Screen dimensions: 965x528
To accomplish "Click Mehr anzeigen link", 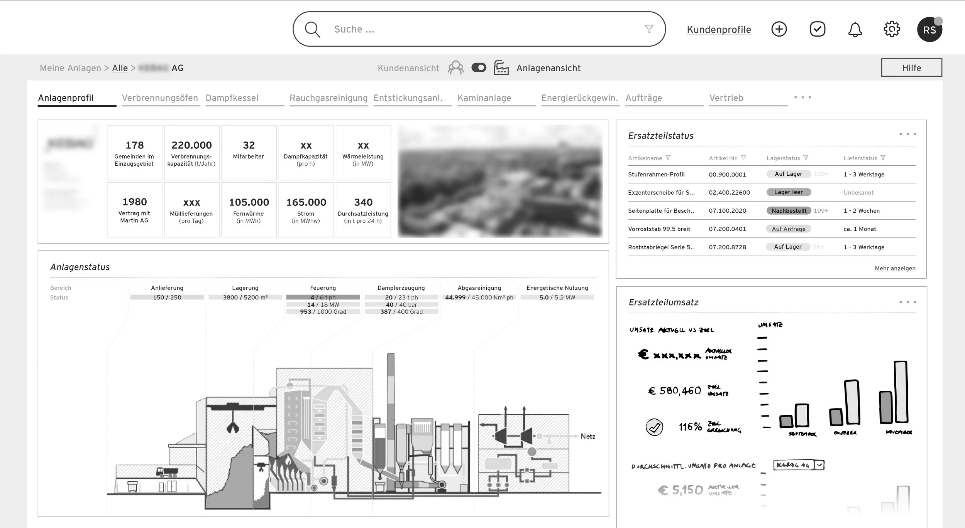I will [x=895, y=268].
